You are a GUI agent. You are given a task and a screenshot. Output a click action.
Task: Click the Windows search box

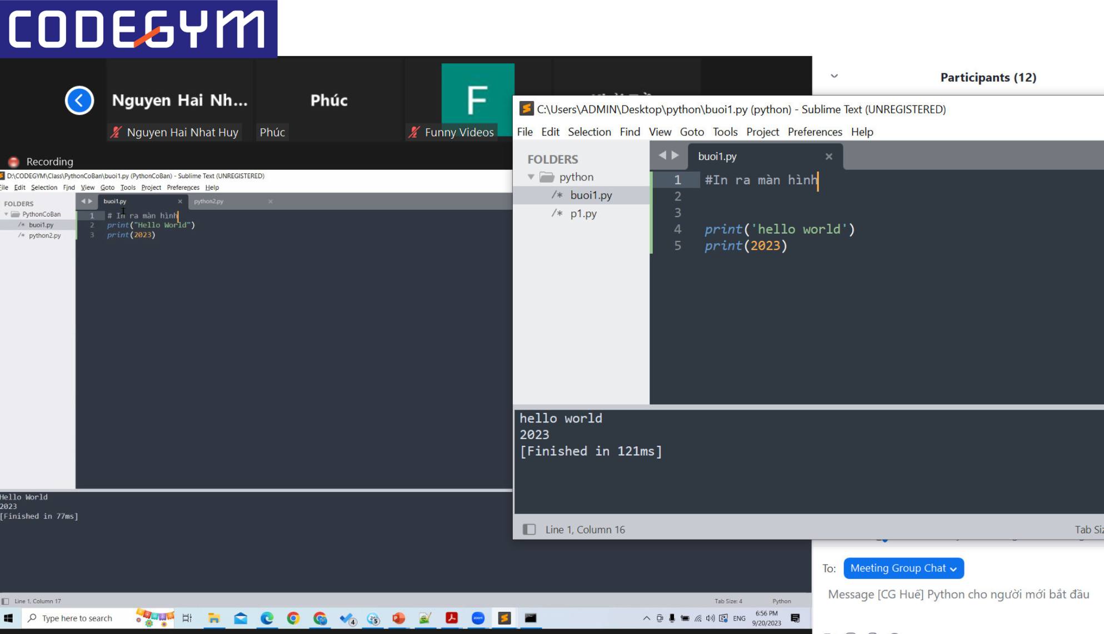pos(77,618)
